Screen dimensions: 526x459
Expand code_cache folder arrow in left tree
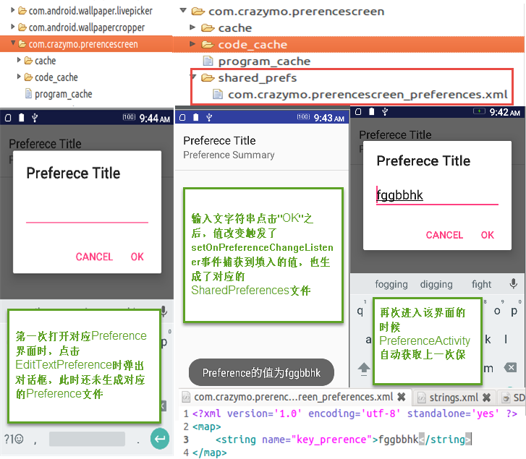click(19, 77)
